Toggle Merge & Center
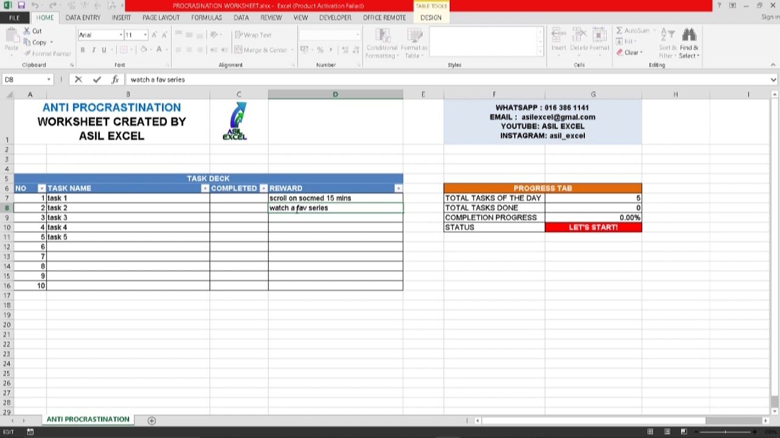Viewport: 780px width, 438px height. pos(261,50)
